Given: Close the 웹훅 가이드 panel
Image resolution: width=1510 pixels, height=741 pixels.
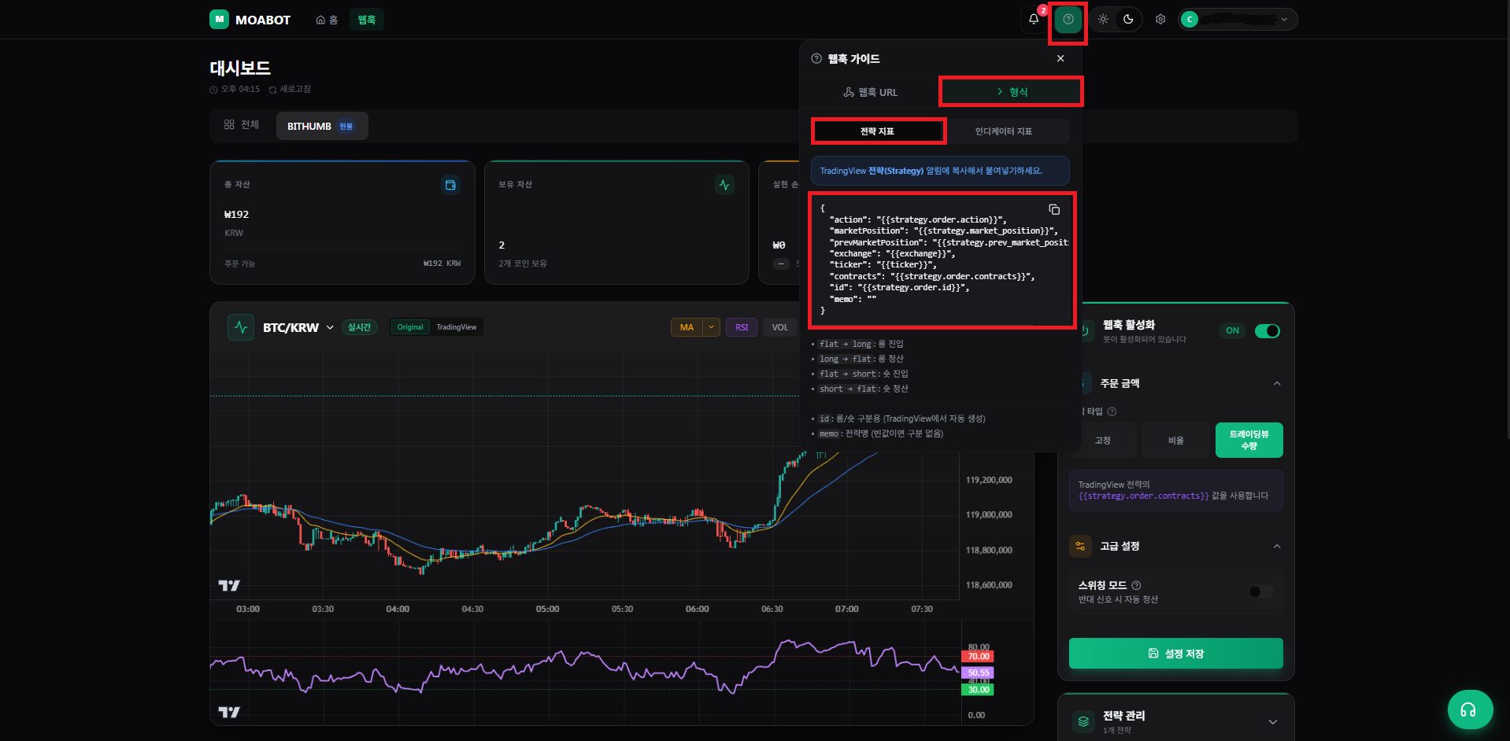Looking at the screenshot, I should coord(1060,58).
